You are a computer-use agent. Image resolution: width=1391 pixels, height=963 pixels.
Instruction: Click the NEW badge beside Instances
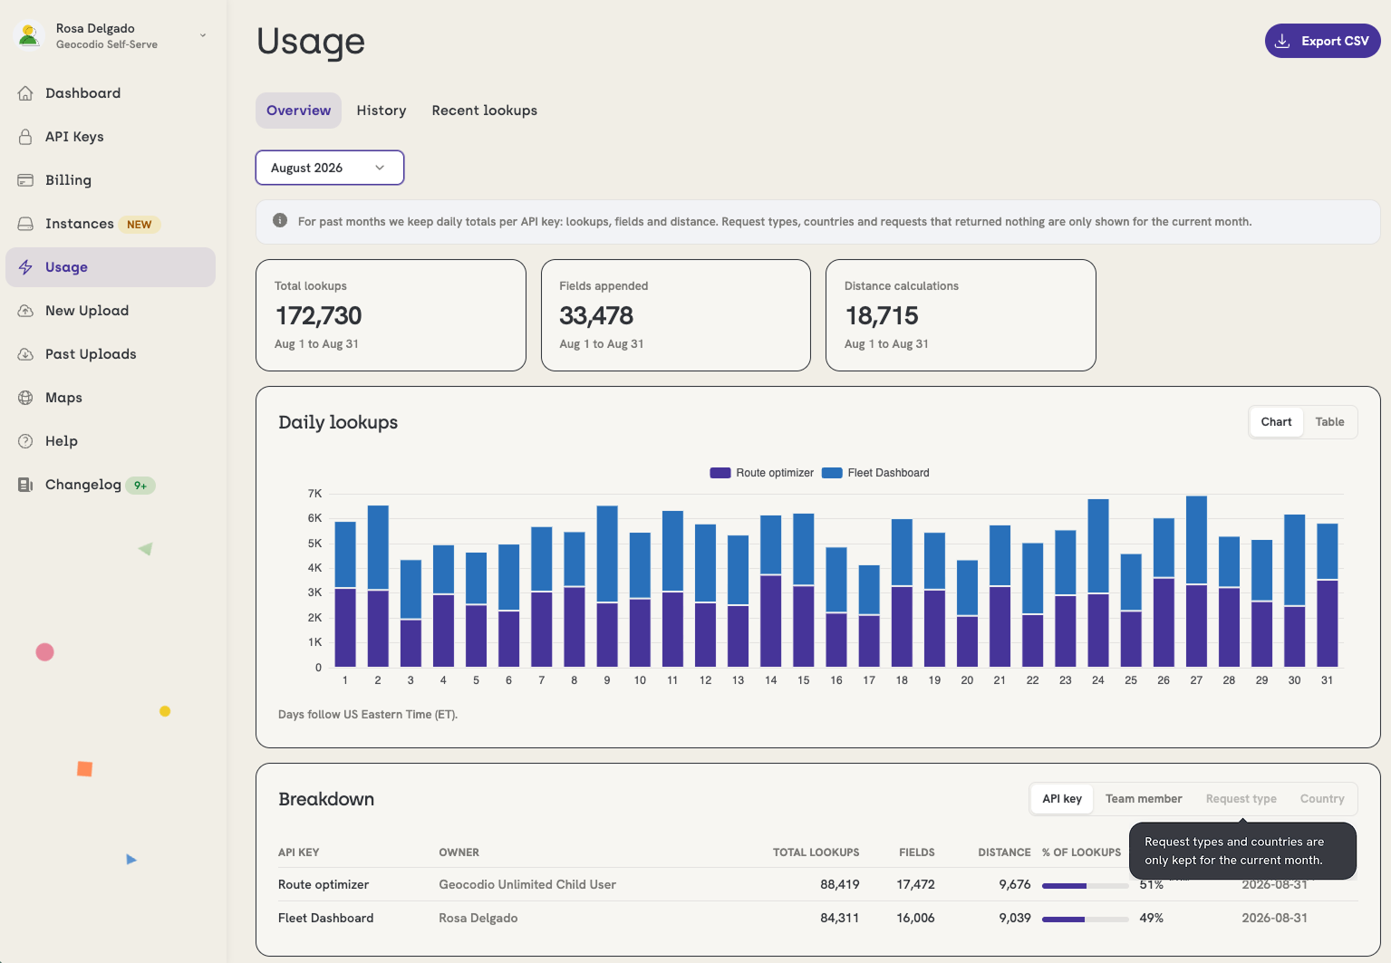click(140, 225)
